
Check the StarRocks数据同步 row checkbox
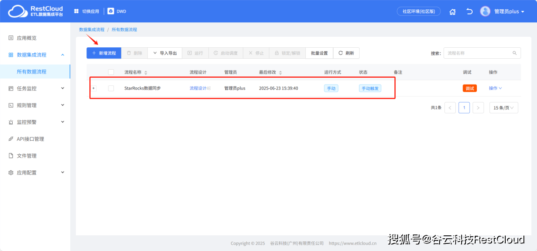point(111,88)
